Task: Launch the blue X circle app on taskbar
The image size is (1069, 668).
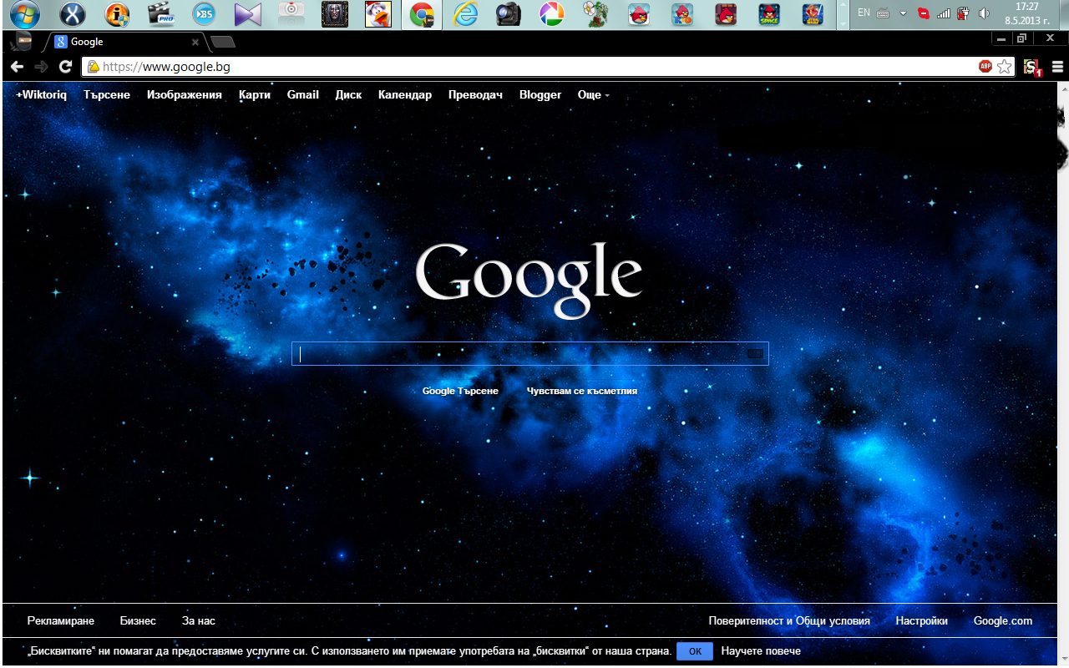Action: (x=73, y=14)
